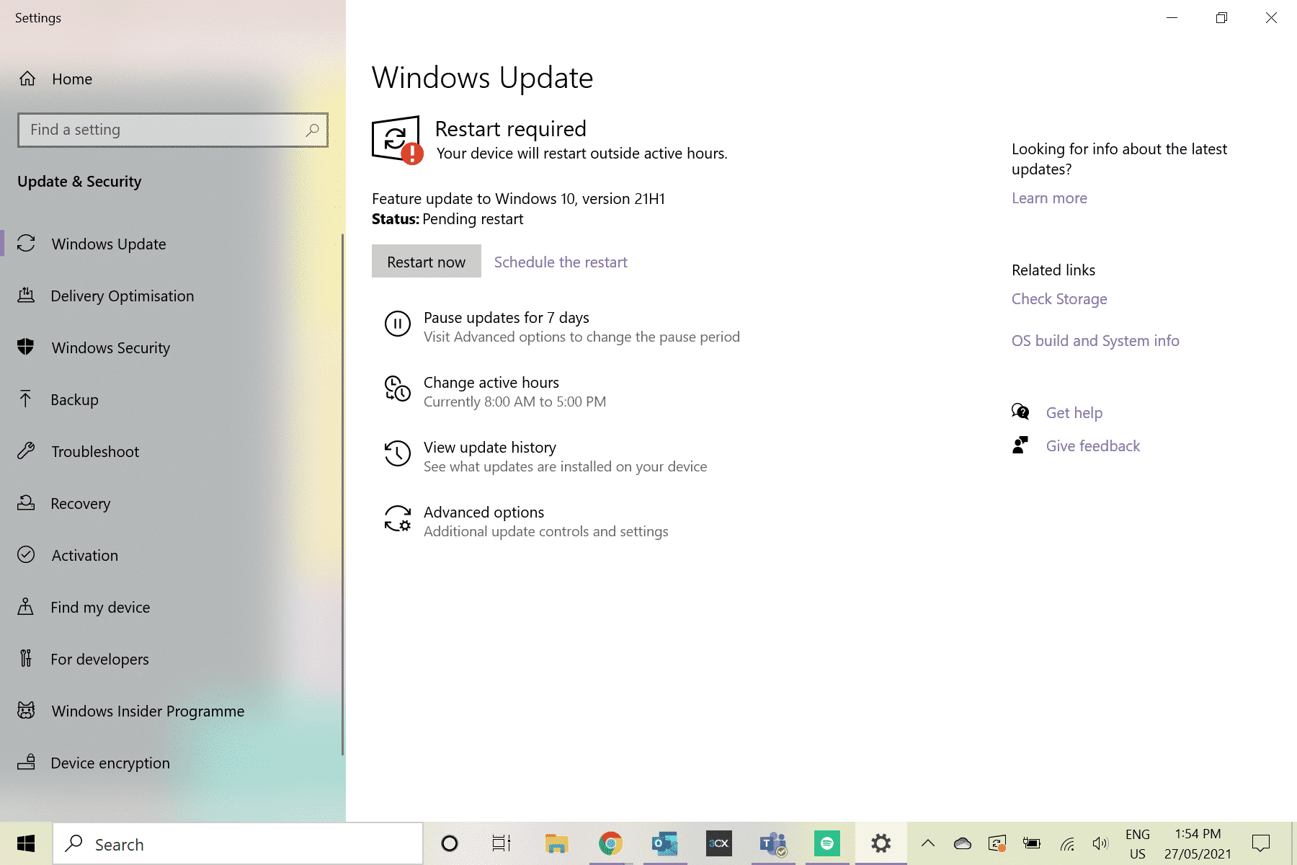The width and height of the screenshot is (1297, 865).
Task: Open Activation settings
Action: [84, 555]
